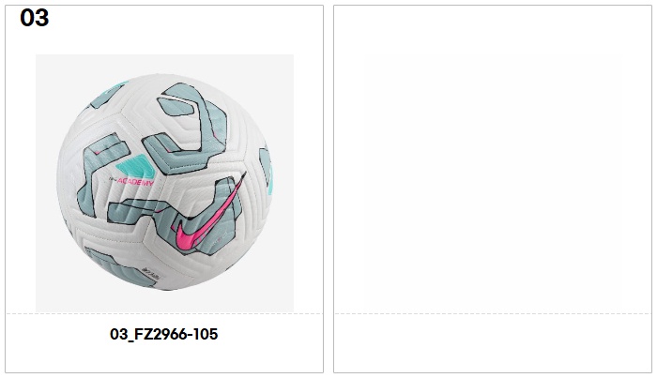Viewport: 657px width, 378px height.
Task: Click the white space right of 03 heading
Action: pos(184,18)
